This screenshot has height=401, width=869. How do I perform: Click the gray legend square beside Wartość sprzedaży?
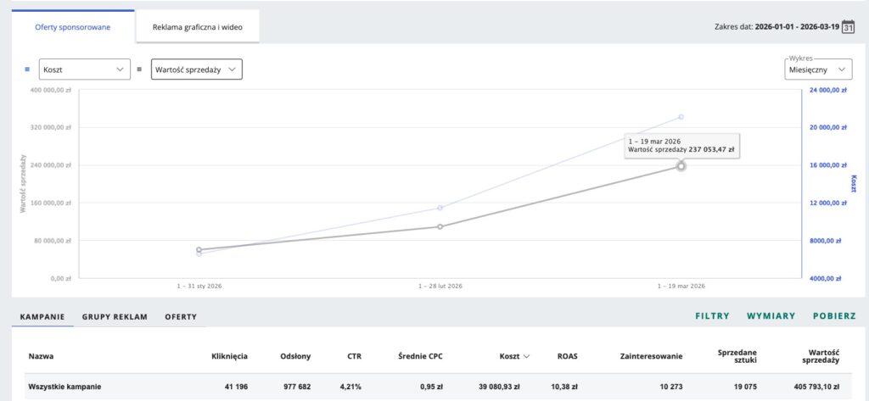click(139, 70)
